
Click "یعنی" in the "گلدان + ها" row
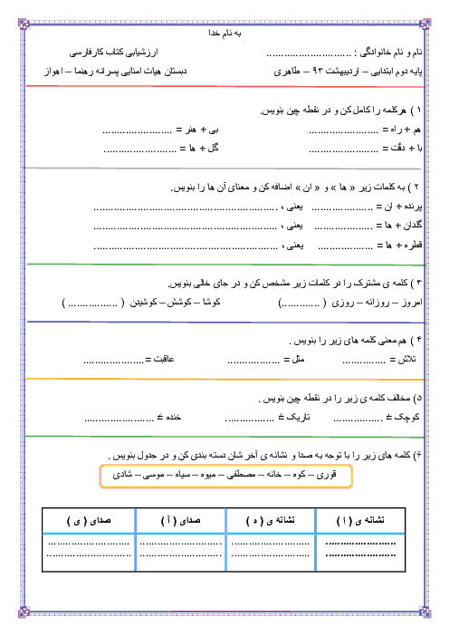pyautogui.click(x=292, y=226)
